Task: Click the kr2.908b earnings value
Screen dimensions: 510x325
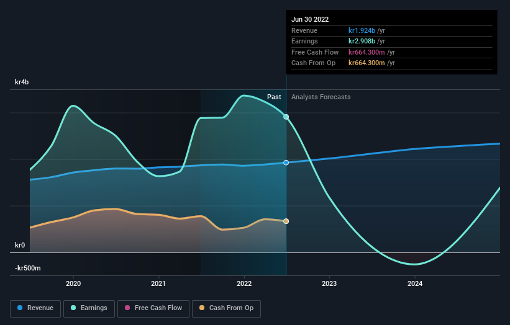Action: click(x=362, y=41)
